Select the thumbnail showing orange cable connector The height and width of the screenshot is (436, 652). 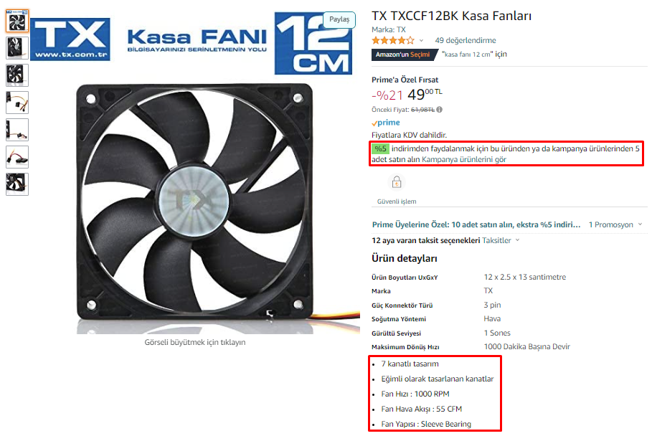tap(17, 103)
